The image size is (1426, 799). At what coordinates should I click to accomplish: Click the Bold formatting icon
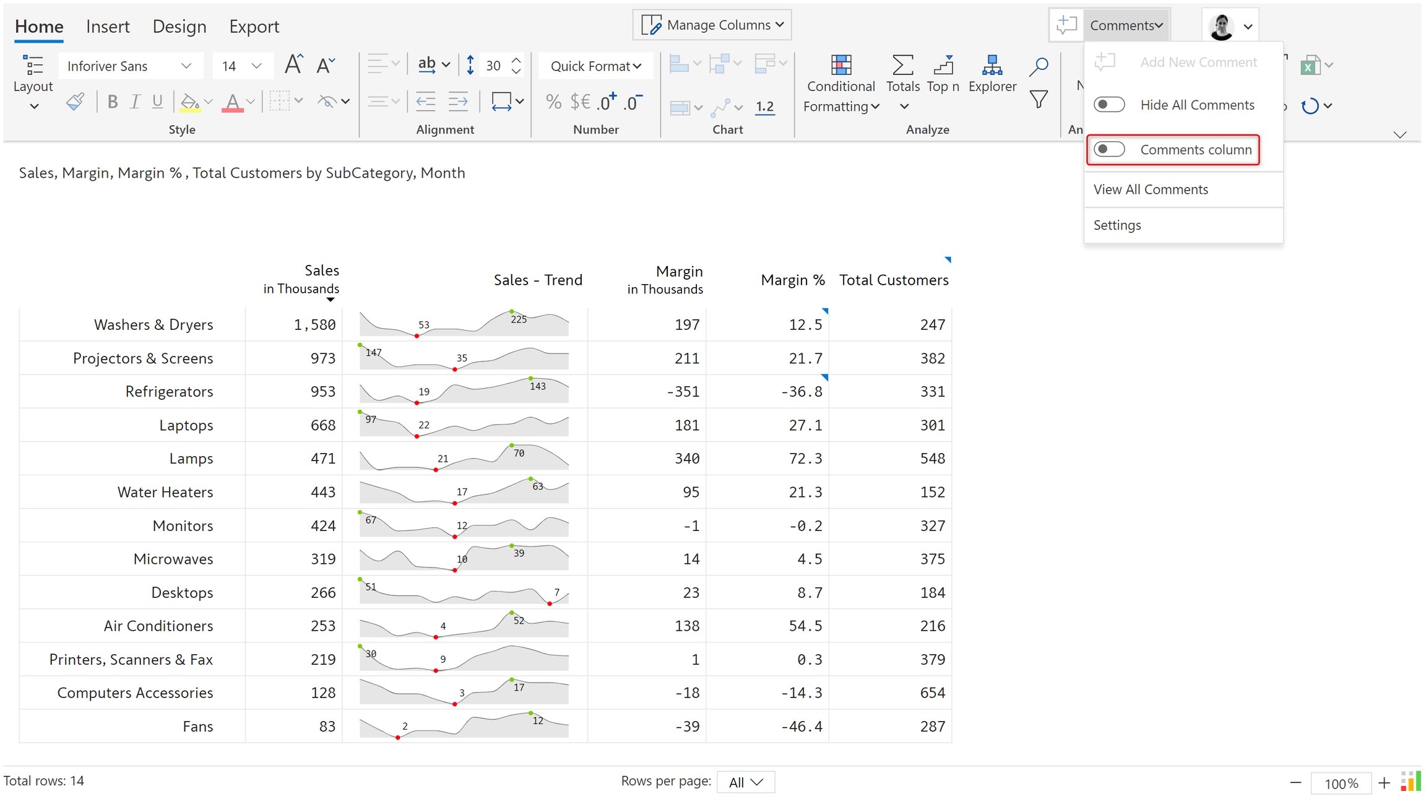pos(112,101)
